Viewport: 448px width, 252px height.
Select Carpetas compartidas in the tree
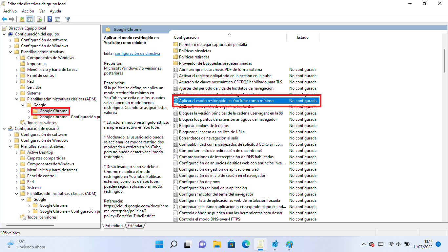pos(46,158)
